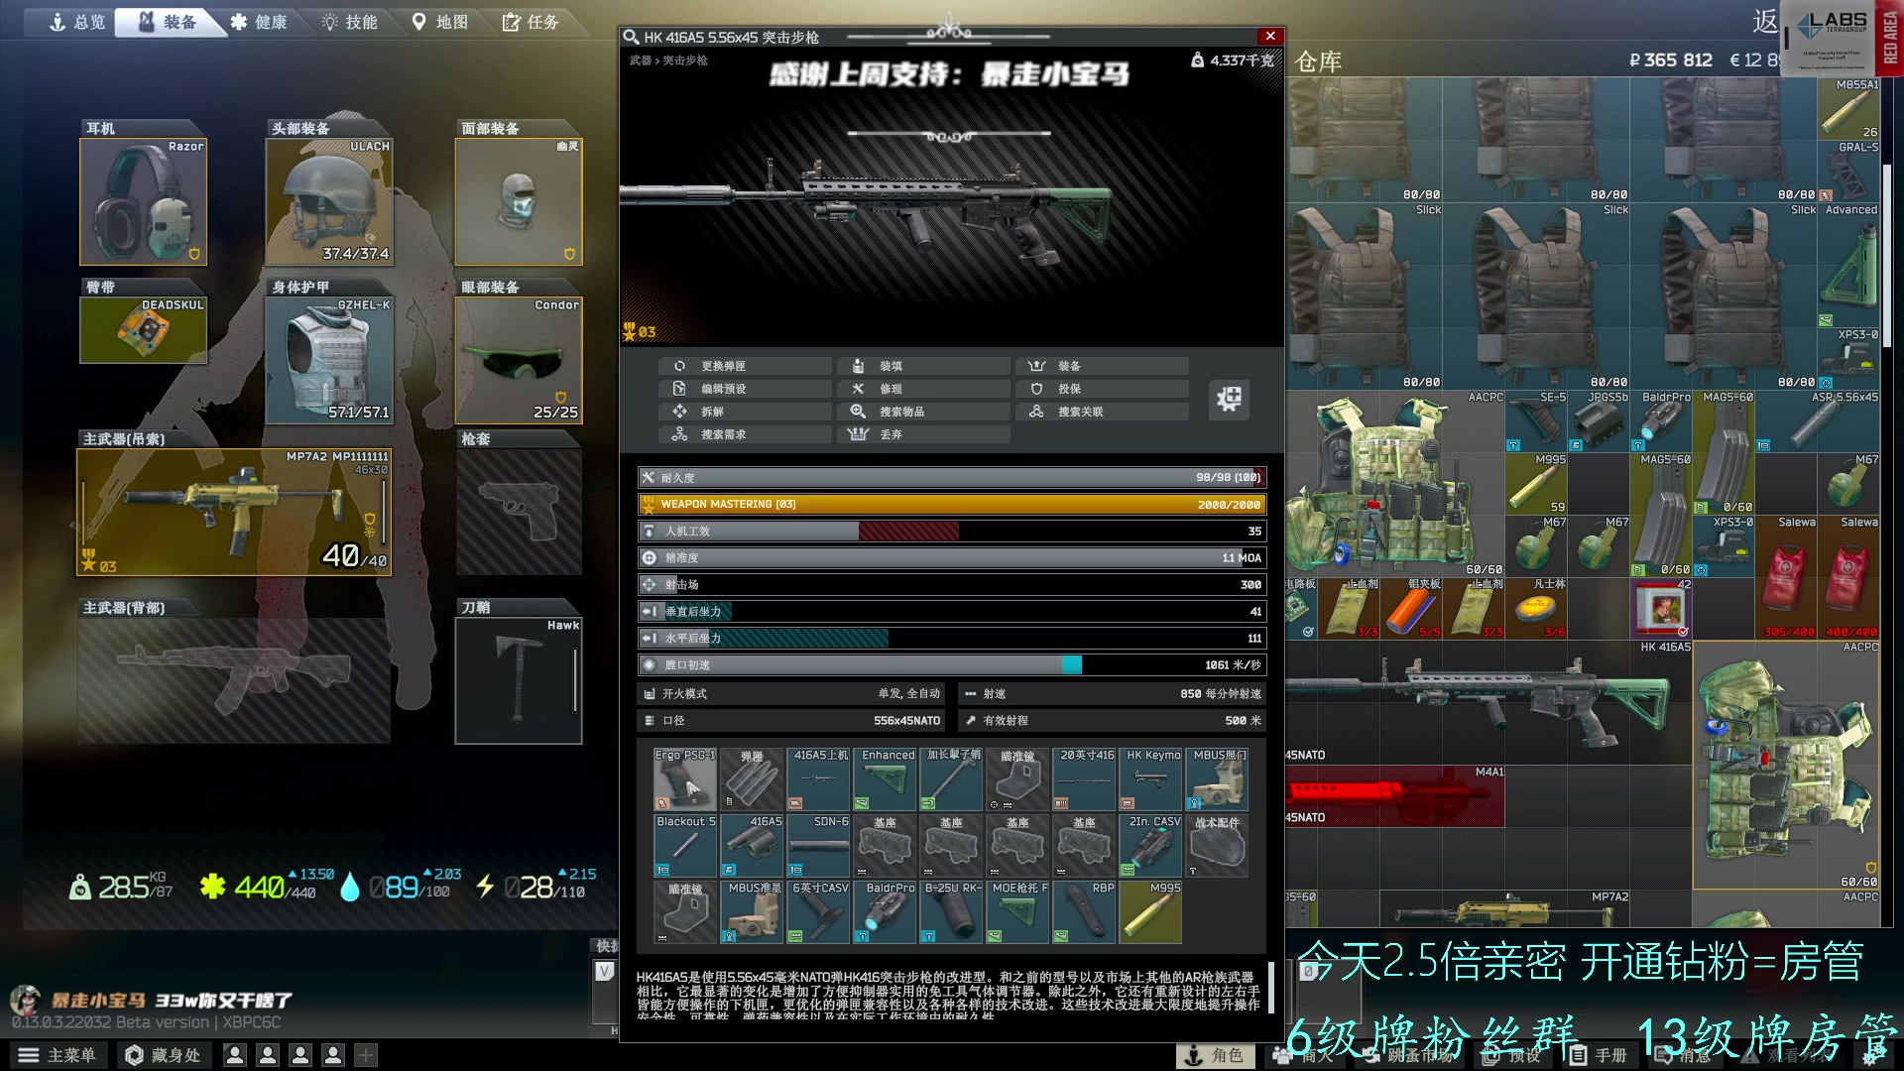
Task: Select the 凡士林 vaseline item in stash
Action: pos(1536,608)
